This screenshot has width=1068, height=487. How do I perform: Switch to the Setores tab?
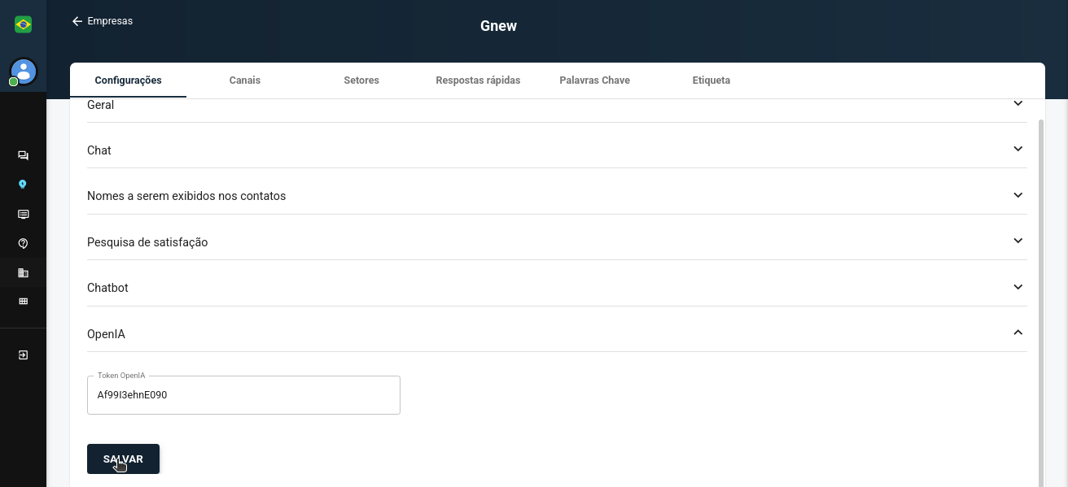[x=361, y=80]
